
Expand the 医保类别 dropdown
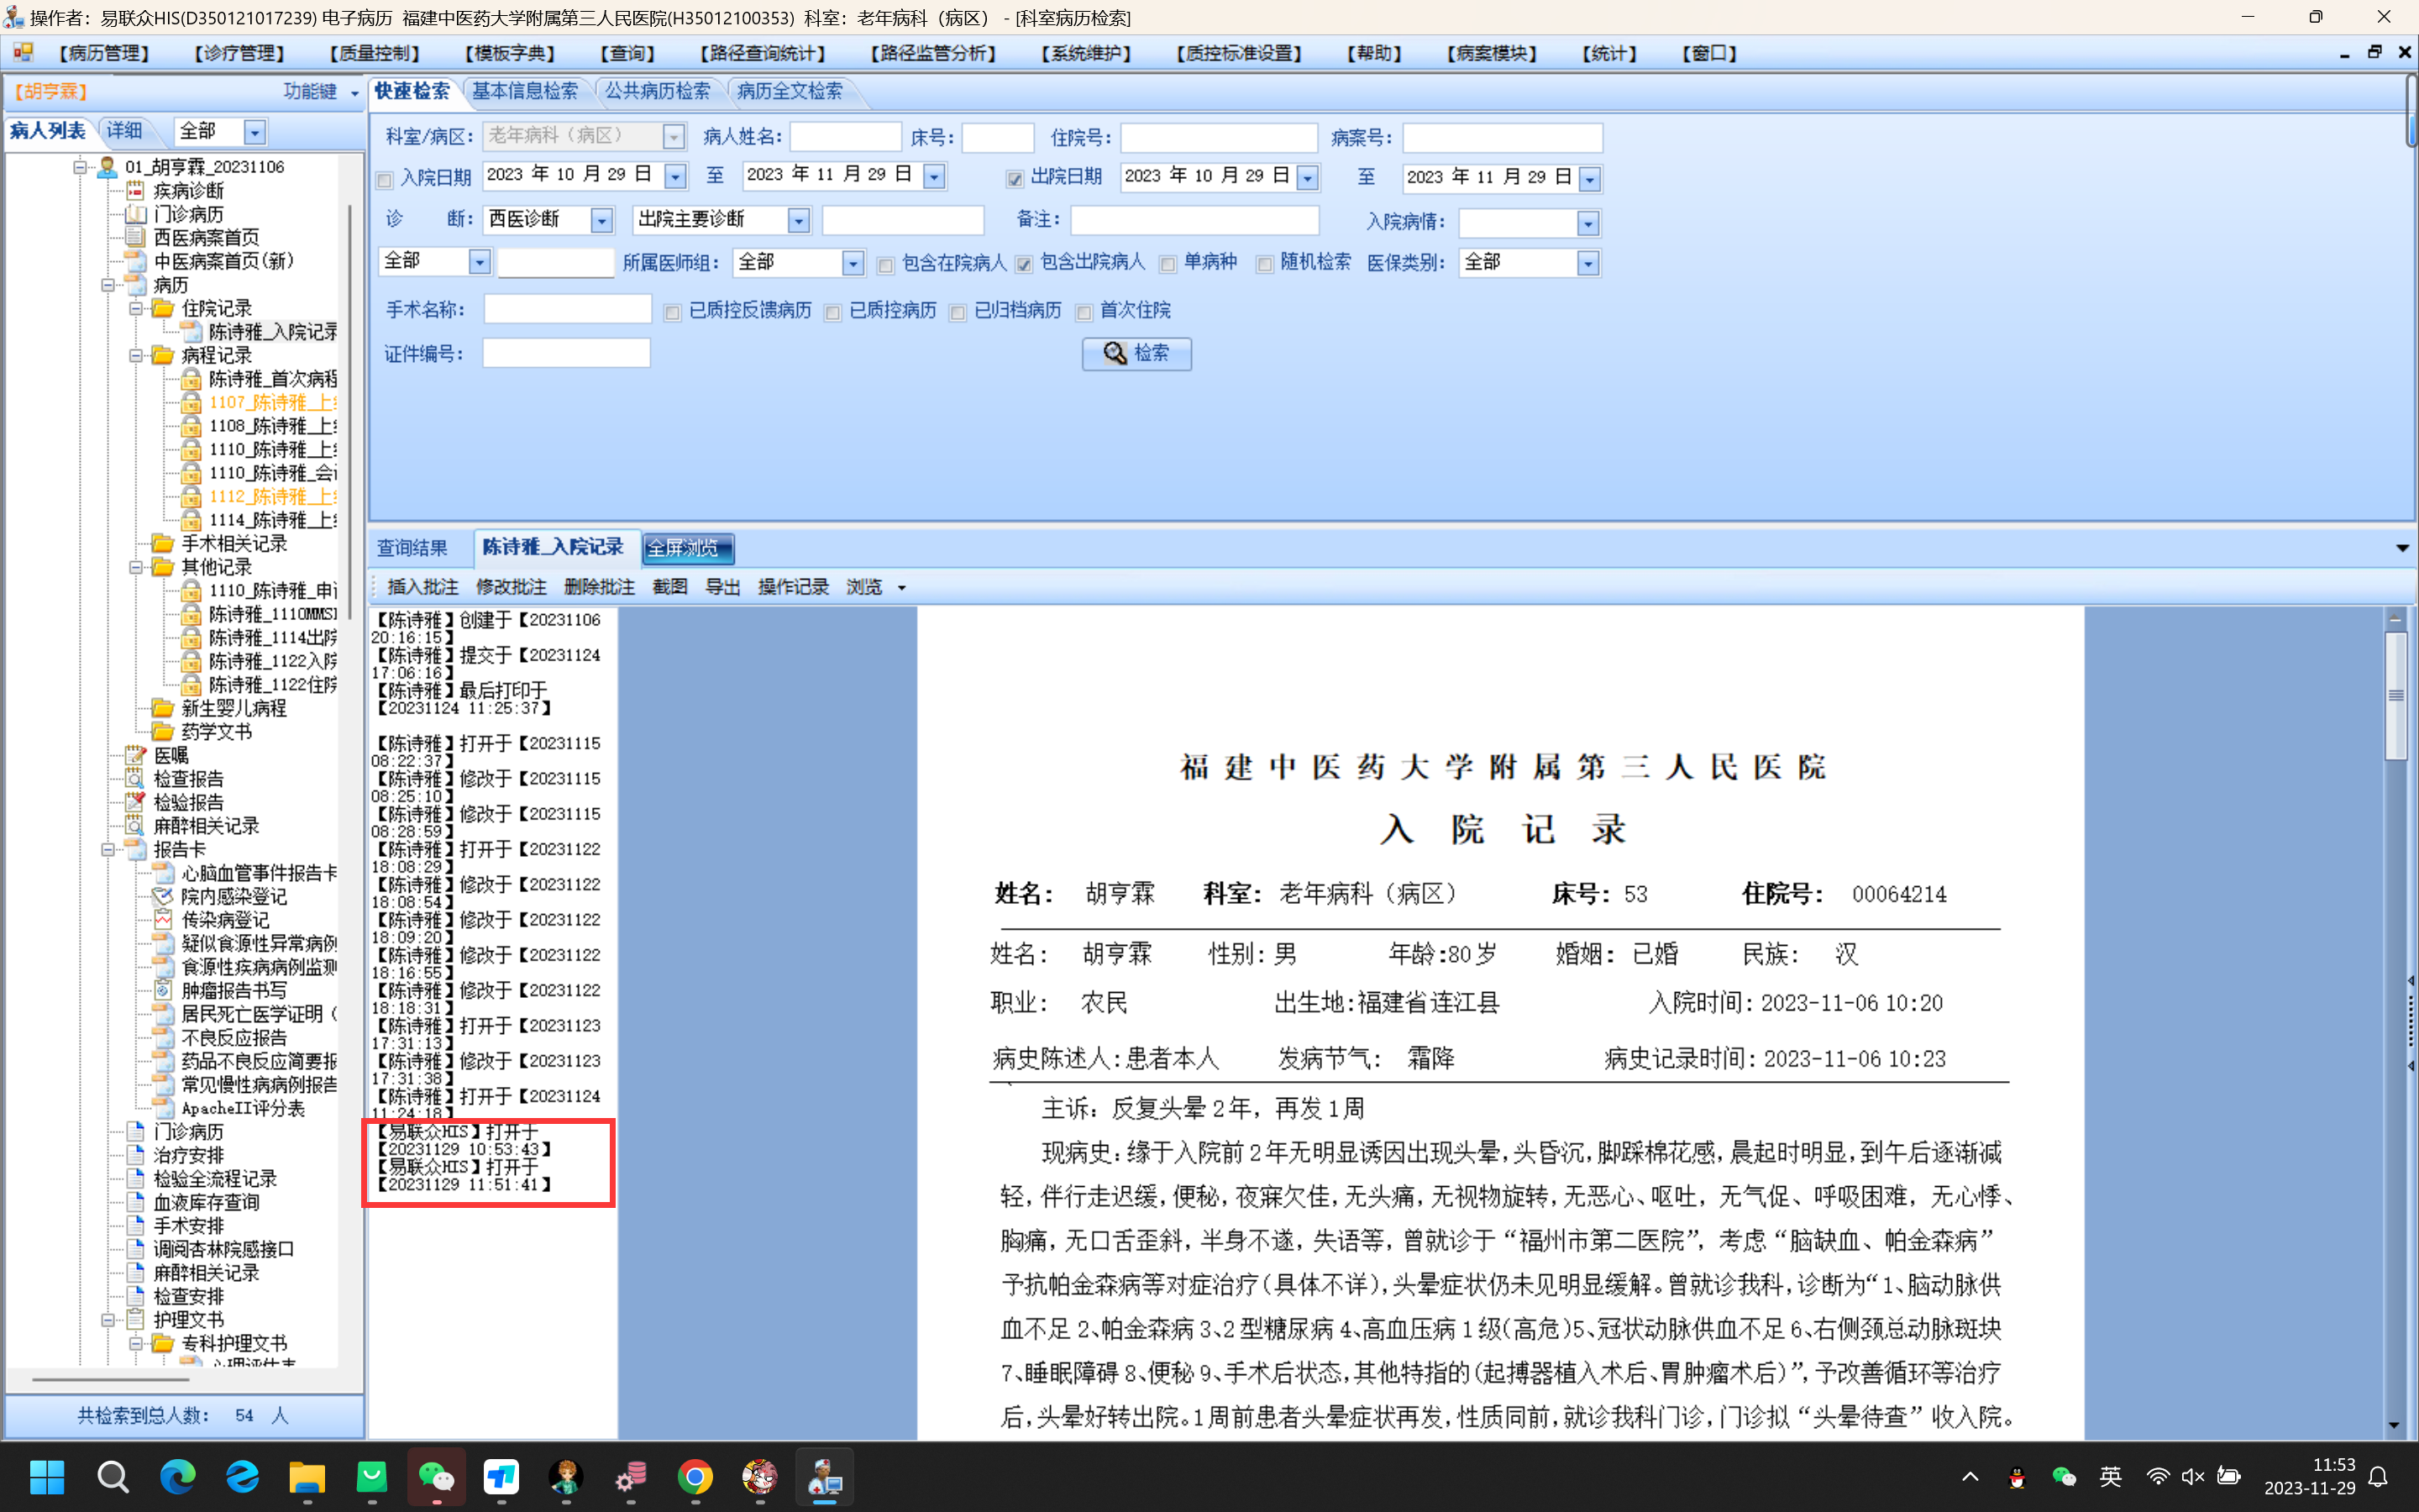(1587, 264)
